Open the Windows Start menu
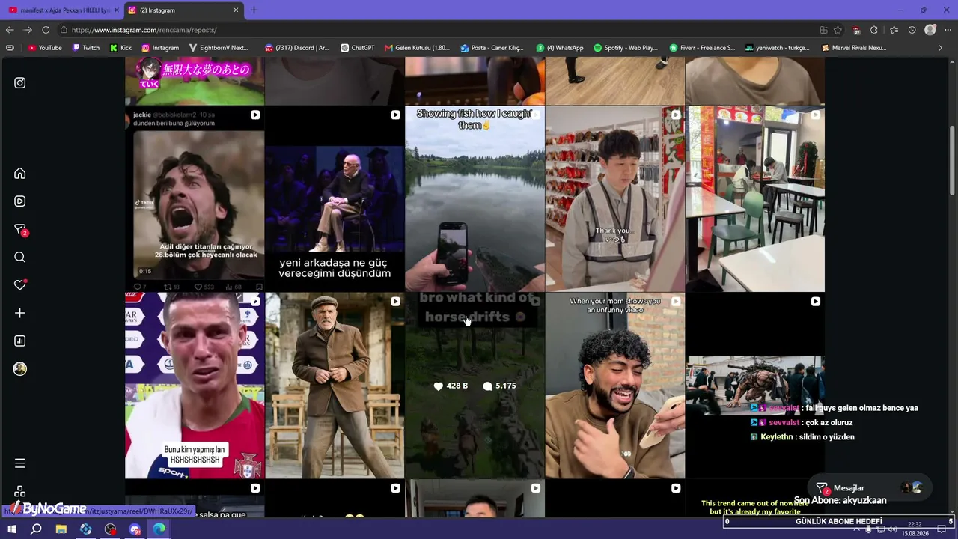958x539 pixels. (12, 529)
